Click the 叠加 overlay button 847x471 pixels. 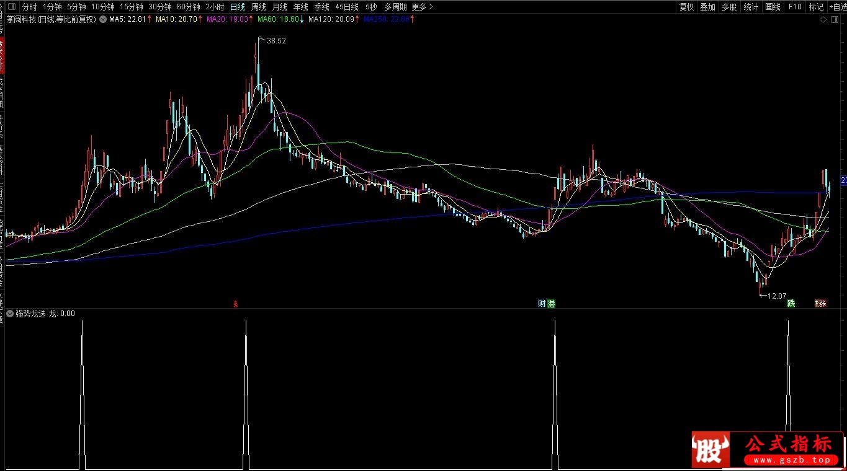707,7
